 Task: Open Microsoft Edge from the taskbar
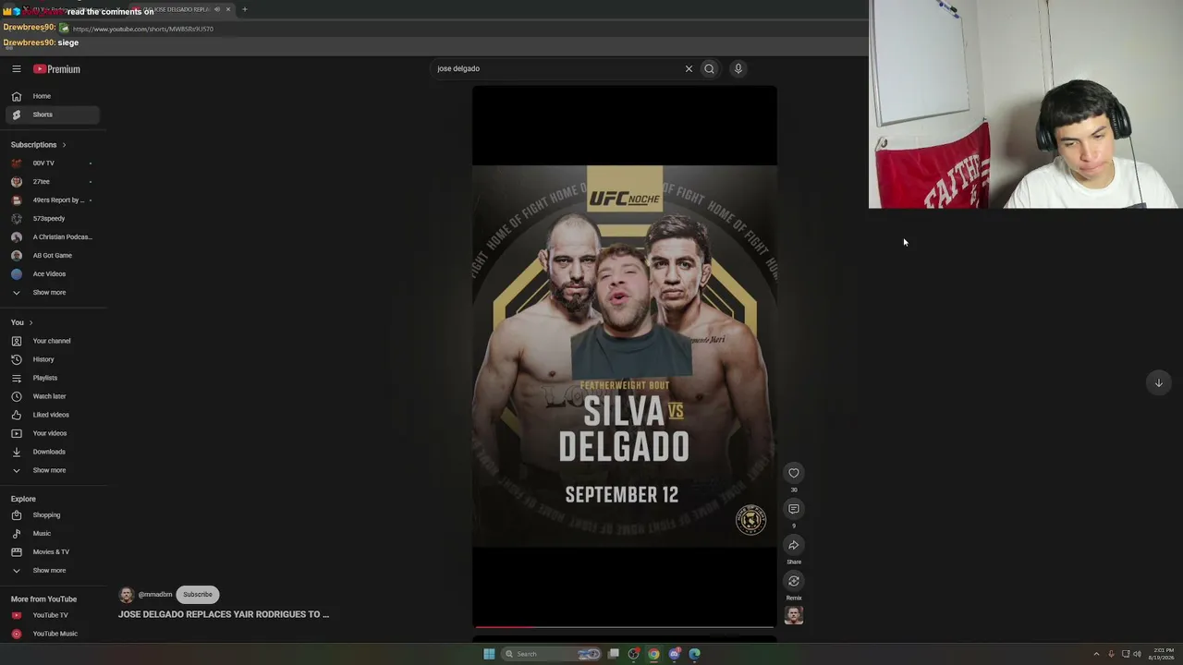coord(695,654)
